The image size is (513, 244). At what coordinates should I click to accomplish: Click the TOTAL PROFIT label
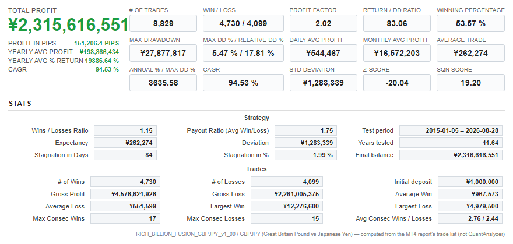(33, 10)
